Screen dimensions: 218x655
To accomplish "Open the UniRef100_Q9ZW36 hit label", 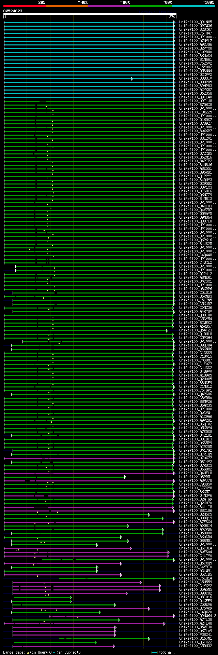I will pyautogui.click(x=196, y=26).
